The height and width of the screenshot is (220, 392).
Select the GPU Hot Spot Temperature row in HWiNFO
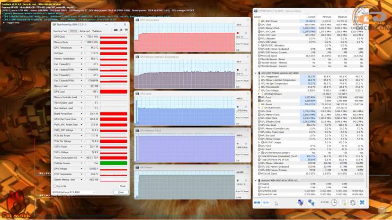pos(310,84)
